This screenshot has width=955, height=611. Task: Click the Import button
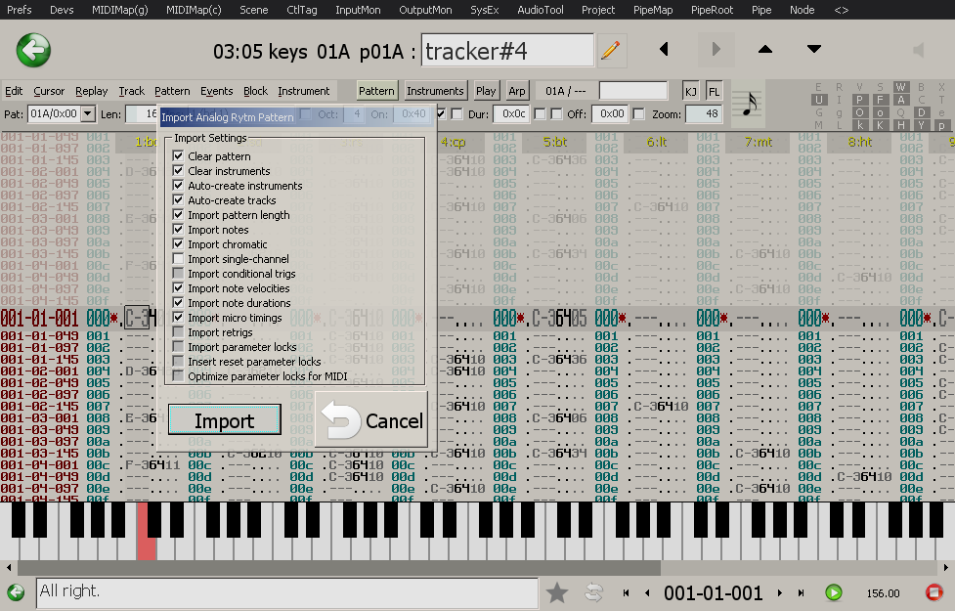click(x=224, y=420)
